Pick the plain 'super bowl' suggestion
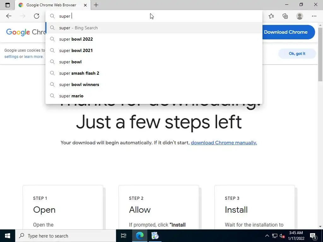This screenshot has width=323, height=242. point(154,62)
